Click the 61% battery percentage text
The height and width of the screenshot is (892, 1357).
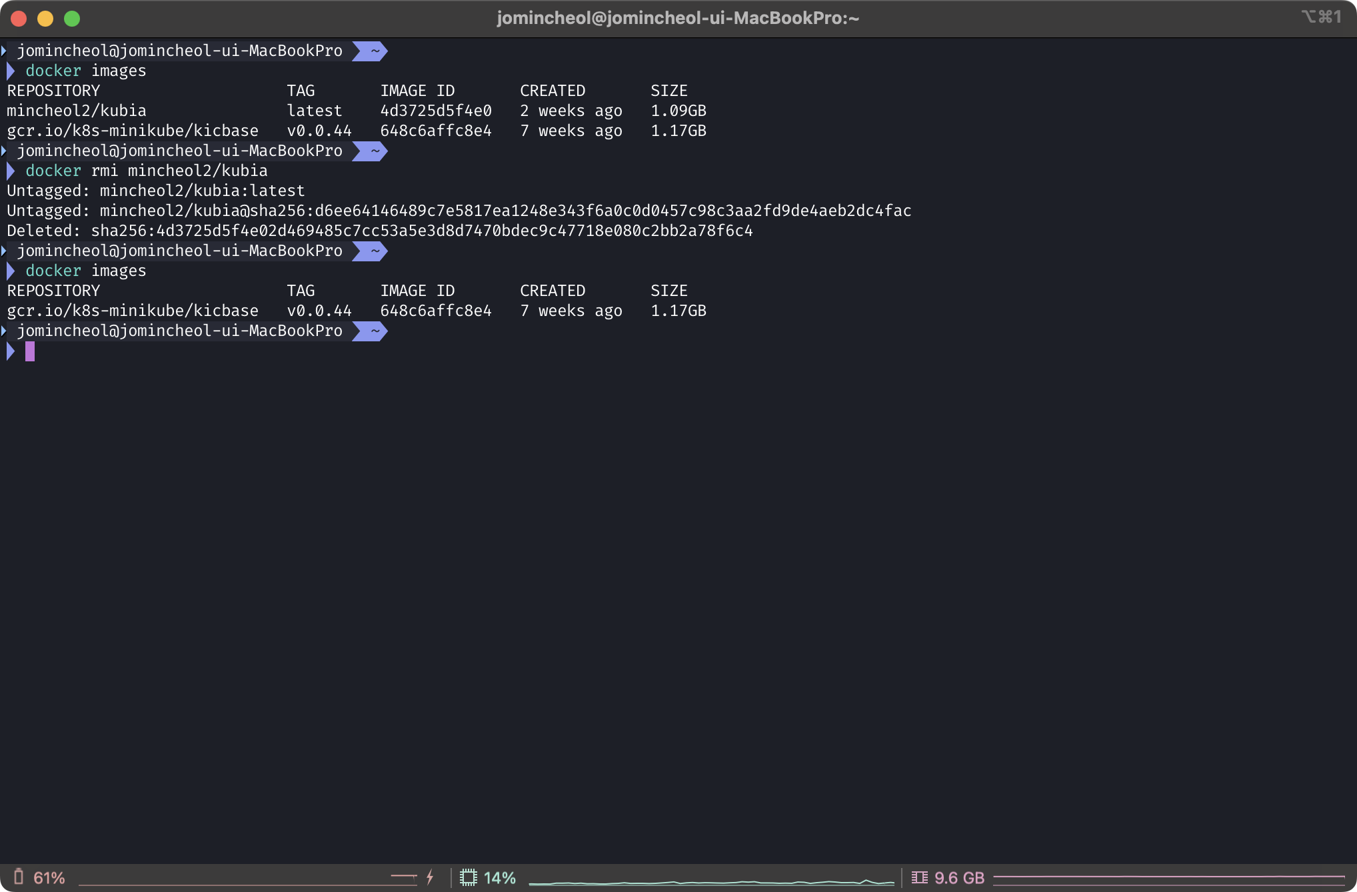(x=49, y=878)
